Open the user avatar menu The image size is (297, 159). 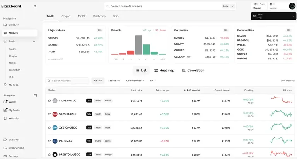(292, 6)
